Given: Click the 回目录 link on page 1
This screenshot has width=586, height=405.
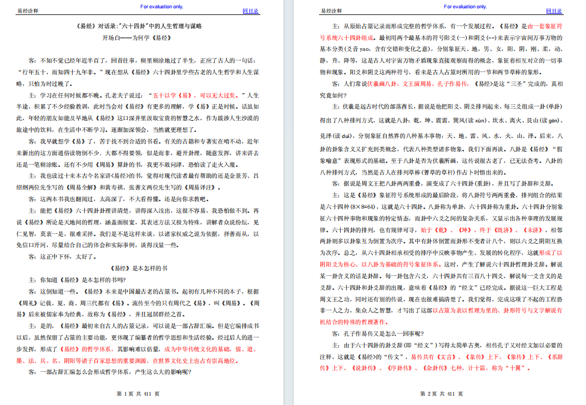Looking at the screenshot, I should tap(251, 11).
